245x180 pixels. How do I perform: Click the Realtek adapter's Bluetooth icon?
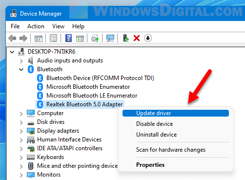pyautogui.click(x=40, y=104)
